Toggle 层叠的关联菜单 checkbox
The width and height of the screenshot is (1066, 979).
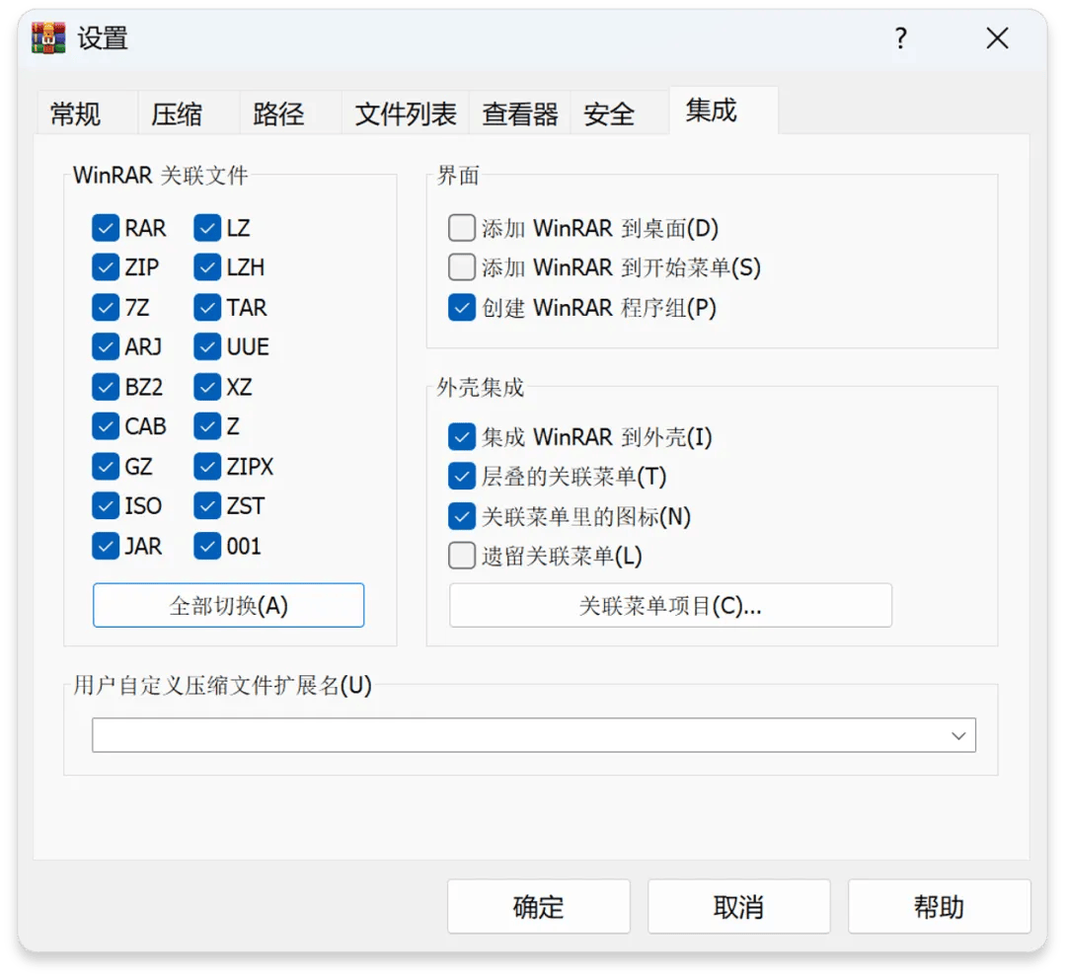tap(462, 477)
